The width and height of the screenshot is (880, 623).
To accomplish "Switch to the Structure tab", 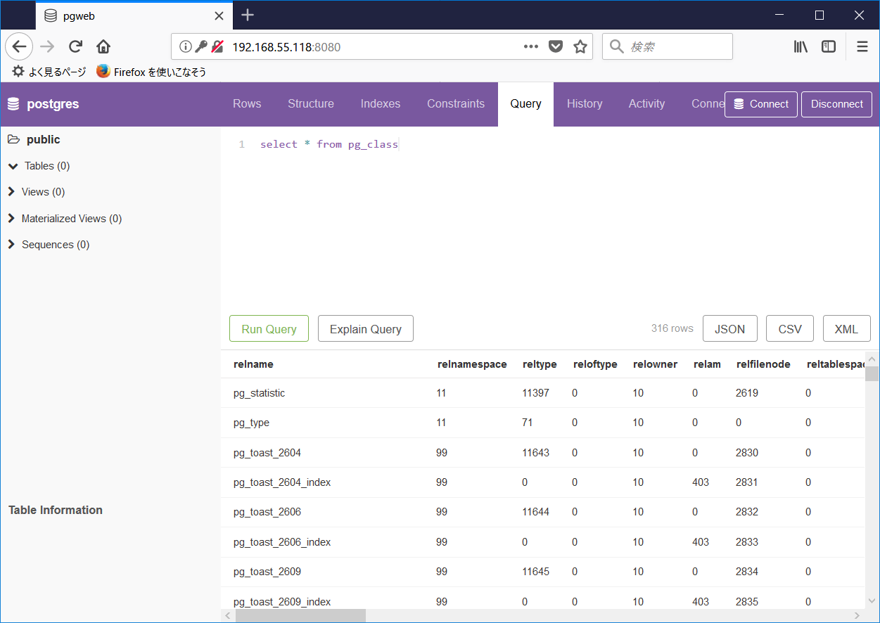I will [310, 103].
